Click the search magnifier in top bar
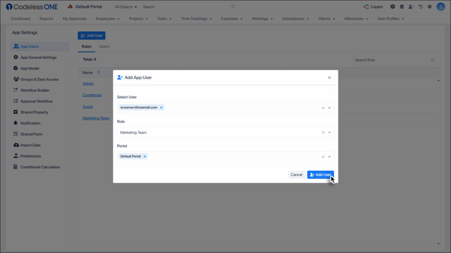The width and height of the screenshot is (451, 253). (233, 7)
